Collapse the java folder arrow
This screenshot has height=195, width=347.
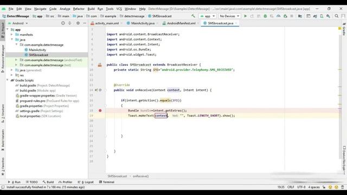tap(12, 40)
